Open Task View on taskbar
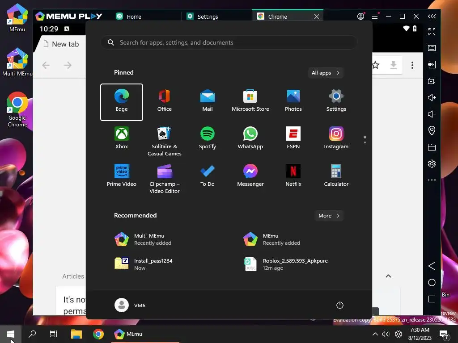 click(x=54, y=334)
